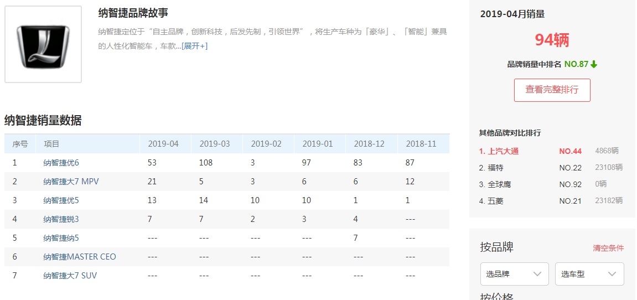Expand the brand story with 展开+

(x=195, y=46)
